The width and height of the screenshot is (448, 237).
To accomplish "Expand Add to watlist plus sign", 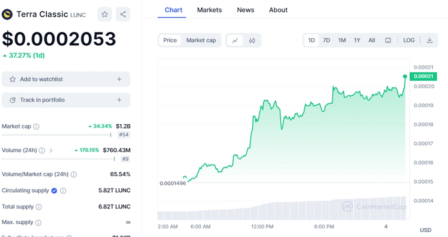I will [119, 79].
